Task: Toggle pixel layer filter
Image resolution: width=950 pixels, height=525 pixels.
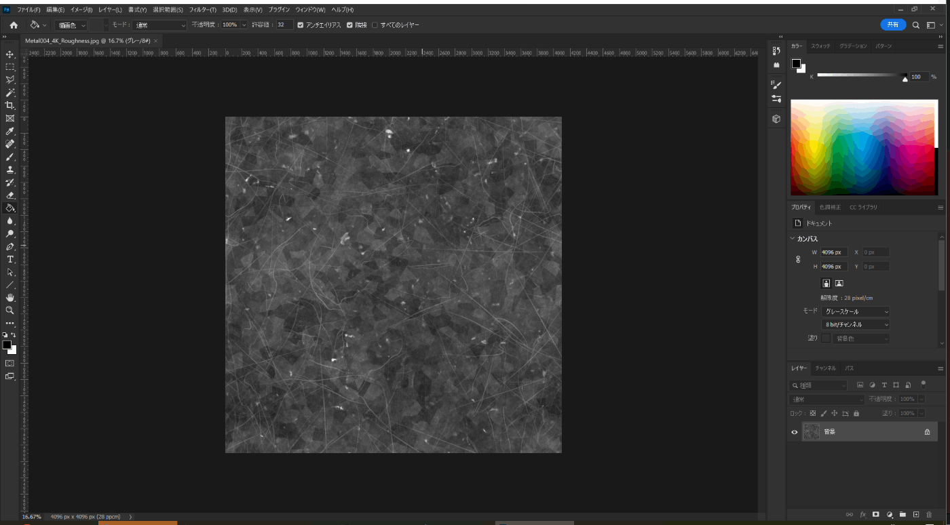Action: click(x=860, y=385)
